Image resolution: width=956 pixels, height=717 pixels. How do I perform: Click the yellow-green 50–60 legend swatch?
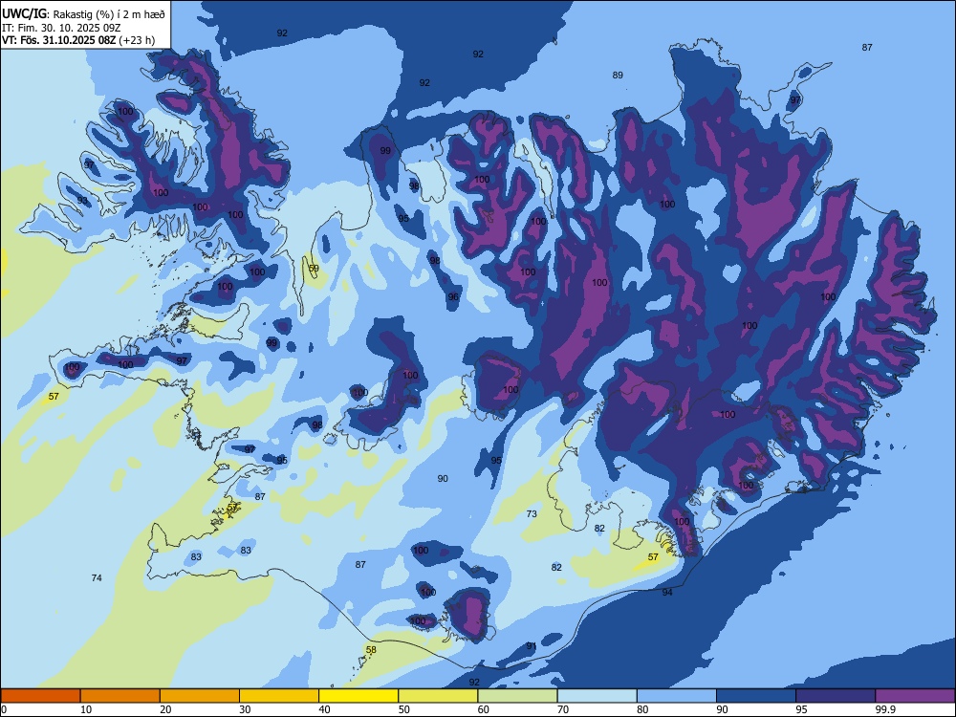[438, 696]
